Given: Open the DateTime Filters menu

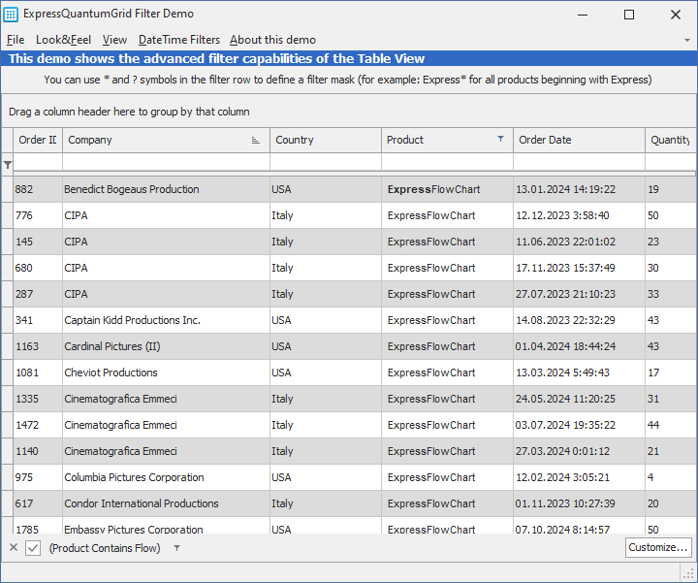Looking at the screenshot, I should pos(179,40).
